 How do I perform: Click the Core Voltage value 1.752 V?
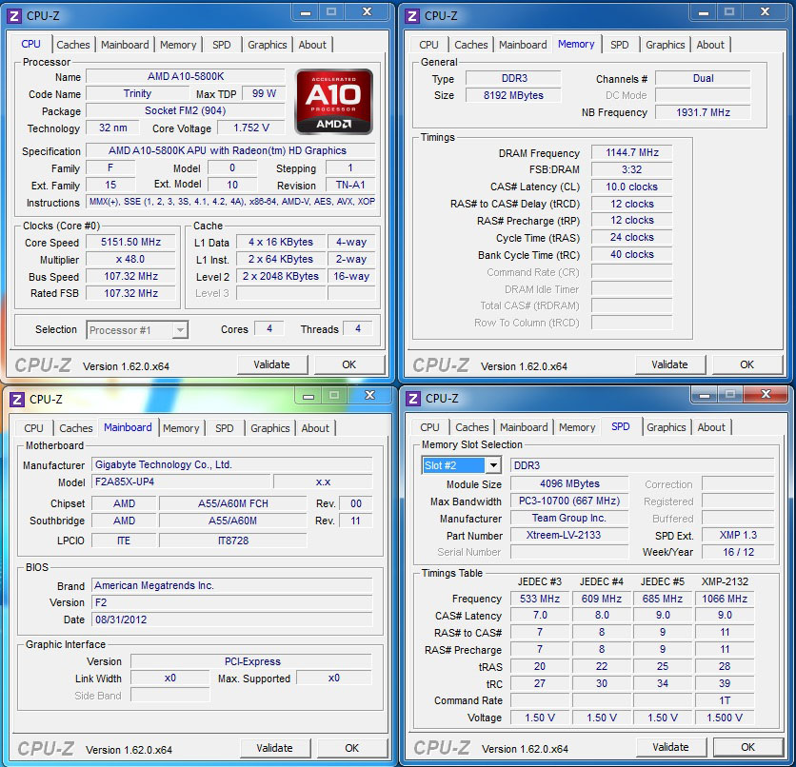[251, 128]
